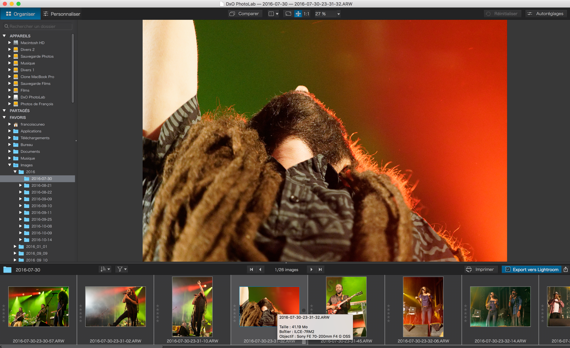Select thumbnail 2016-07-30-23-32-14.ARW
This screenshot has width=570, height=348.
click(x=500, y=307)
